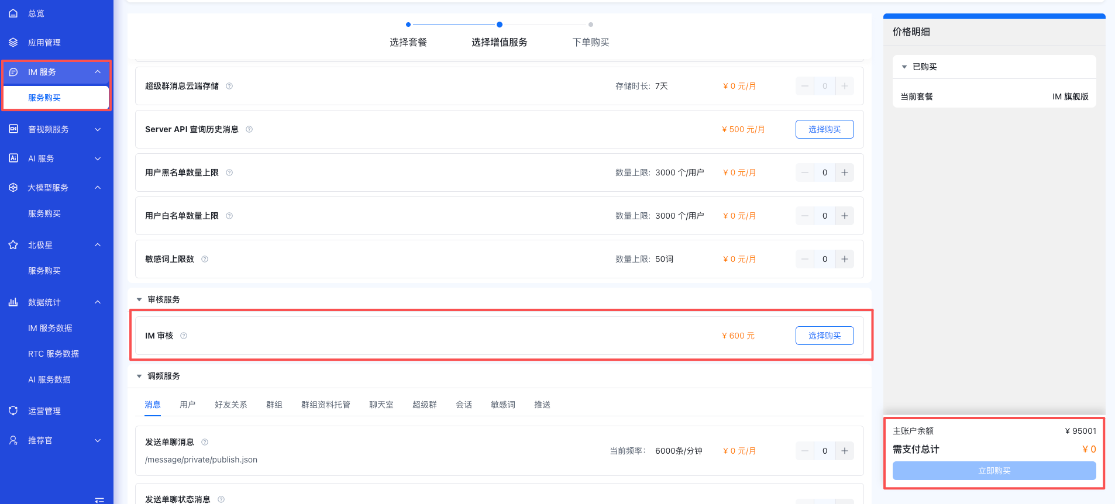This screenshot has width=1115, height=504.
Task: Switch to the 消息 tab
Action: 153,405
